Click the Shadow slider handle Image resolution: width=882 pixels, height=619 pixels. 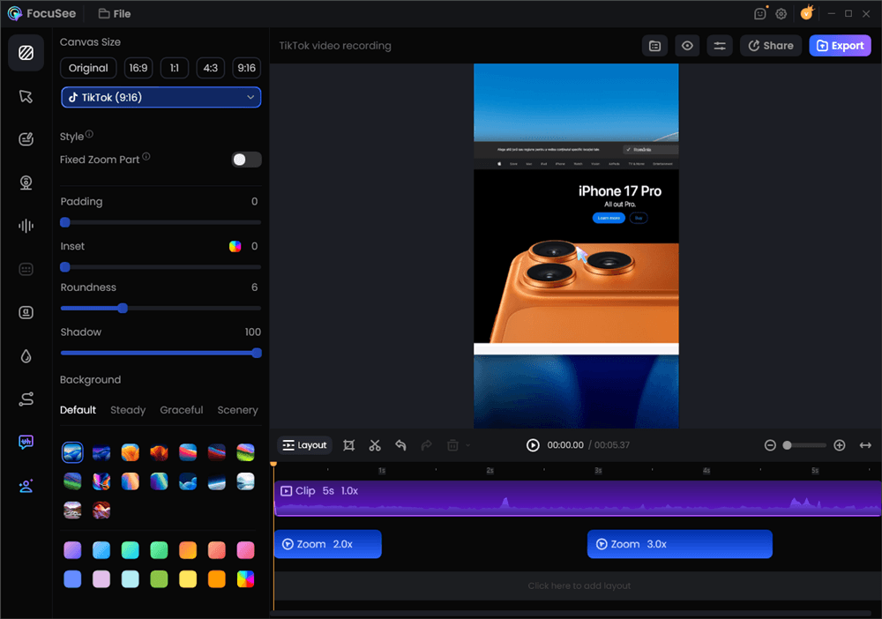257,353
